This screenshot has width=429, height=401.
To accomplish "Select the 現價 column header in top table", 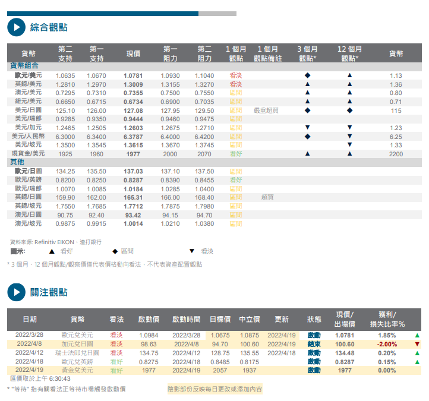I will 133,53.
